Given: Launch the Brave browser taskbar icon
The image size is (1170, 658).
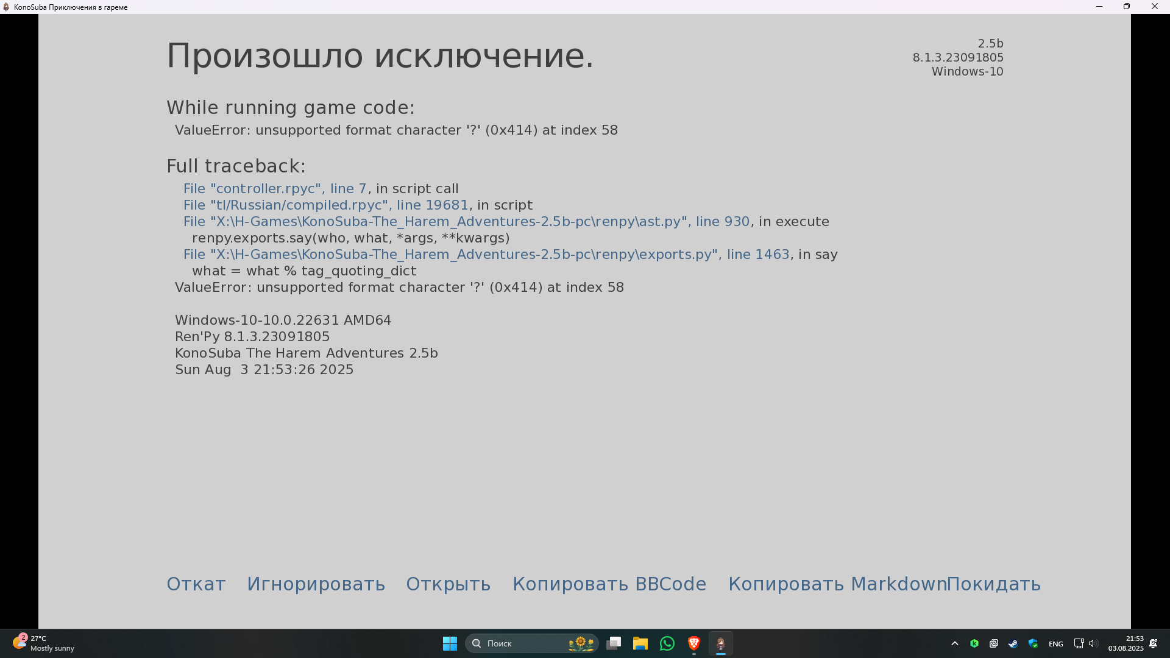Looking at the screenshot, I should coord(693,643).
